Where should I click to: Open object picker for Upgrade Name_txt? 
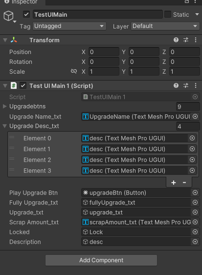point(195,116)
